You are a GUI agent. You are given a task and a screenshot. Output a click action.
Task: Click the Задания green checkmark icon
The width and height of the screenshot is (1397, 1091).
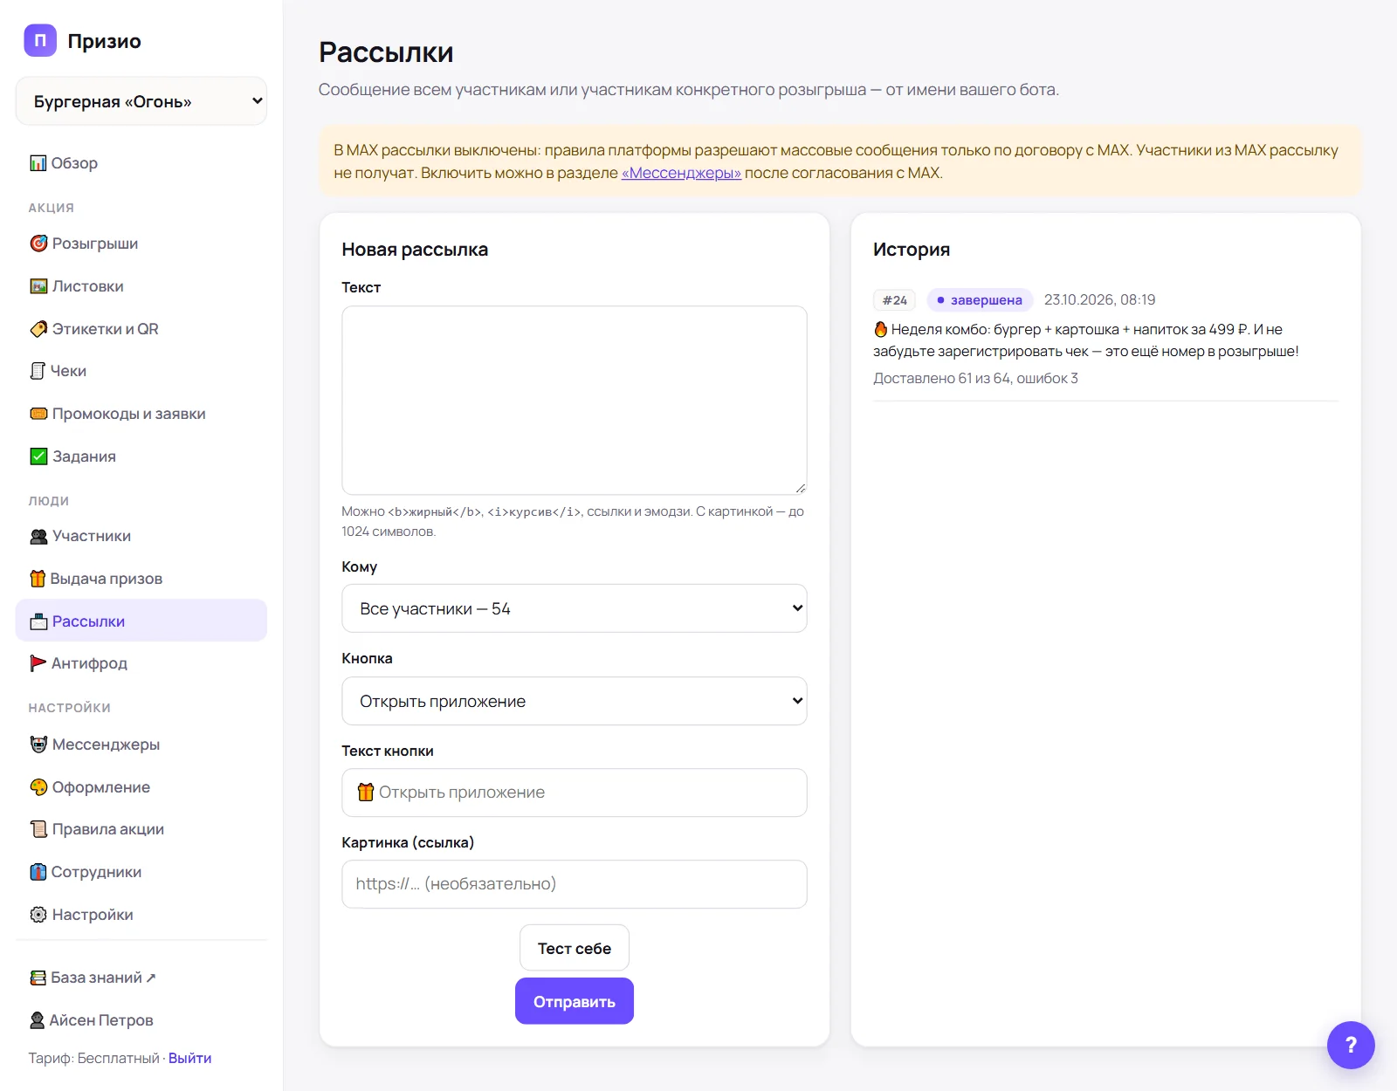[x=38, y=456]
